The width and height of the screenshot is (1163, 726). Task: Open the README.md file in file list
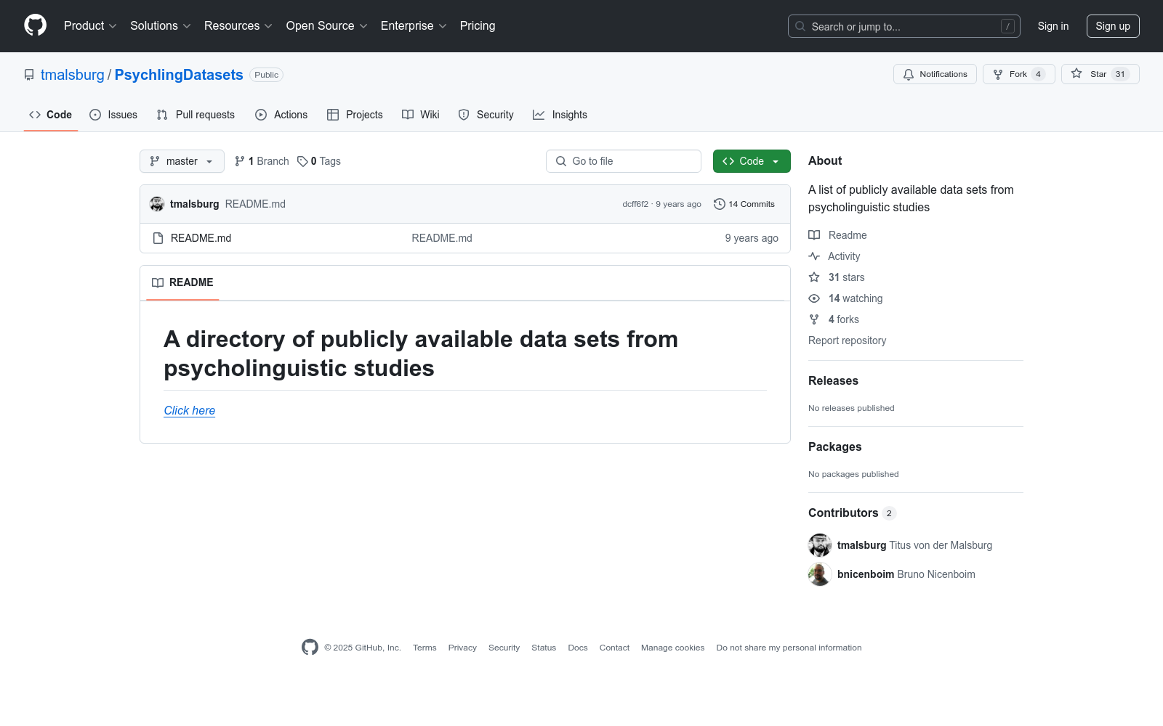pyautogui.click(x=201, y=238)
